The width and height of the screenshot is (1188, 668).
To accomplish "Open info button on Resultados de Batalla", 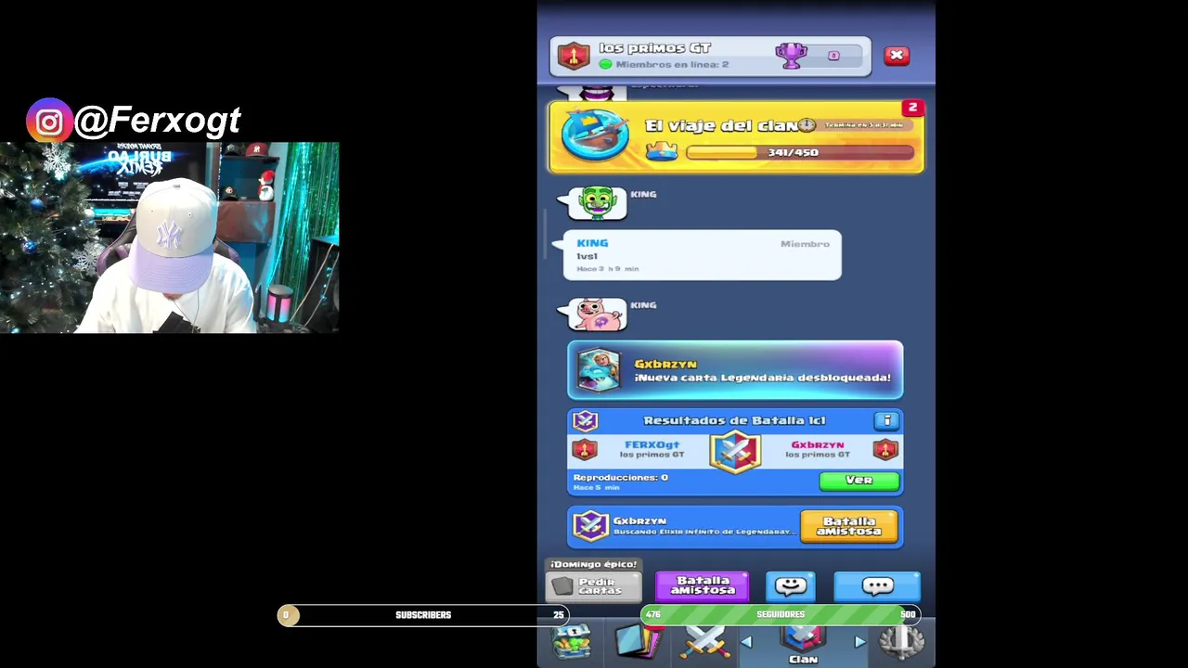I will pyautogui.click(x=886, y=421).
